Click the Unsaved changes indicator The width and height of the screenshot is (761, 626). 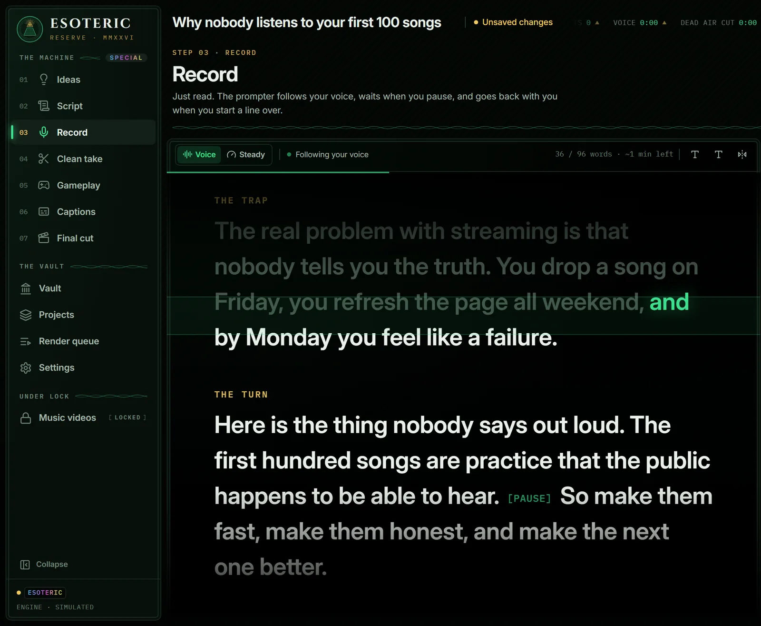(x=513, y=22)
